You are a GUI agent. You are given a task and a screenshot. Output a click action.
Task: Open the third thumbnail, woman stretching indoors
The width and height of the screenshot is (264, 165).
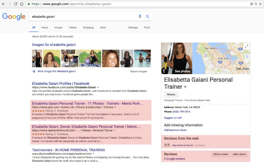[70, 58]
